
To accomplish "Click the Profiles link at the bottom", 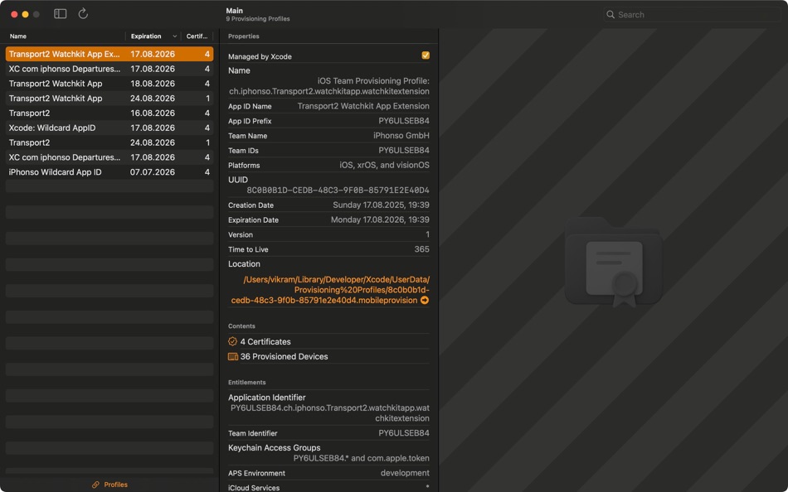I will (114, 485).
